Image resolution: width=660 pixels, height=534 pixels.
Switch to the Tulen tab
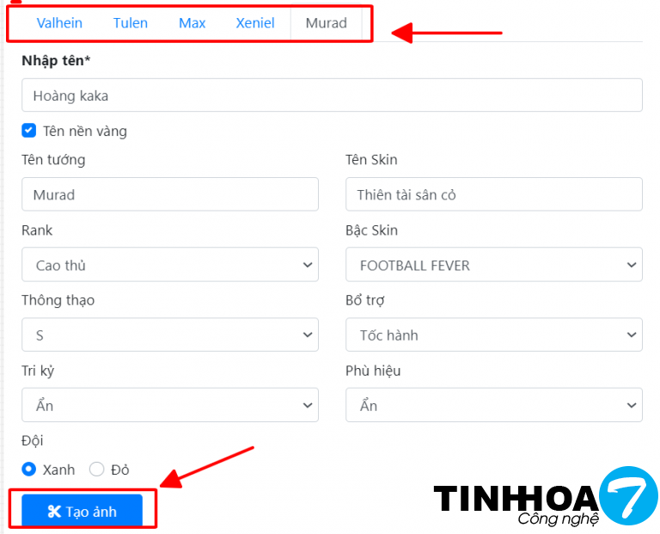131,23
